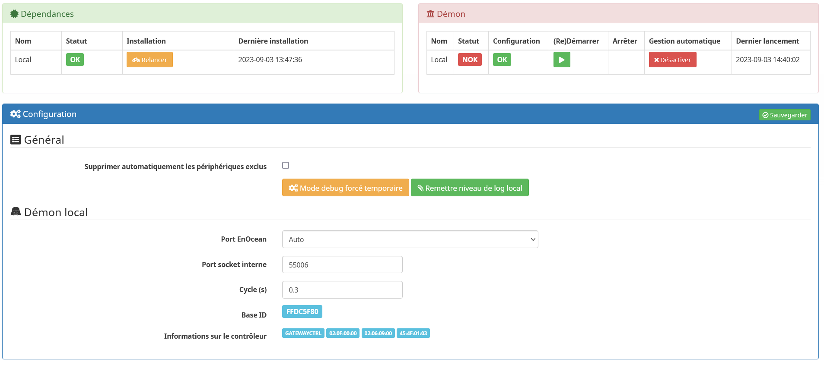
Task: Disable automatic daemon management with Désactiver
Action: (672, 60)
